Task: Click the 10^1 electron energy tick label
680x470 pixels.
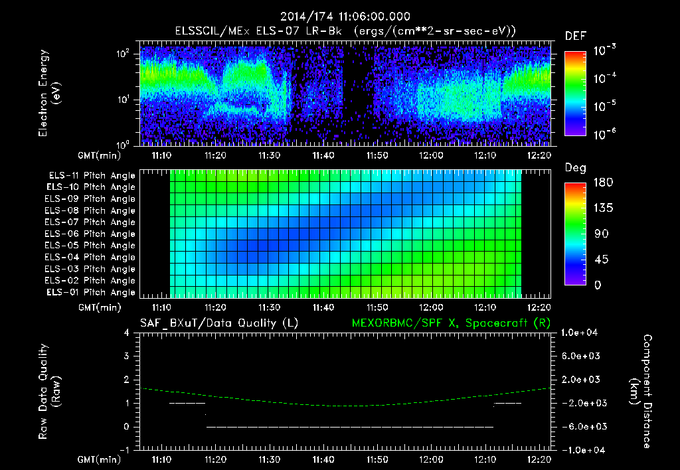Action: tap(124, 100)
